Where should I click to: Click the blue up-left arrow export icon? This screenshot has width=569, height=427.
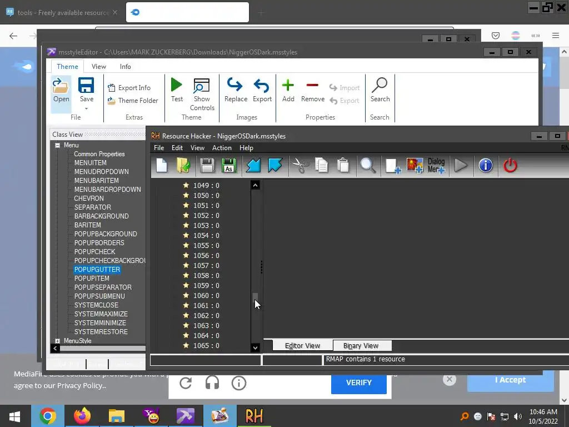[275, 166]
